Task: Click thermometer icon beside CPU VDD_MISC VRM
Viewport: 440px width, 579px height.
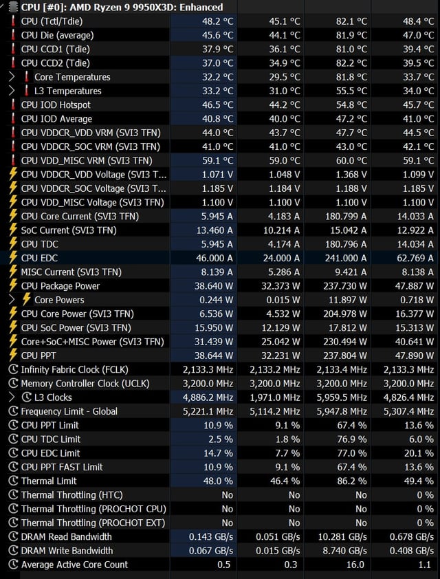Action: coord(13,161)
